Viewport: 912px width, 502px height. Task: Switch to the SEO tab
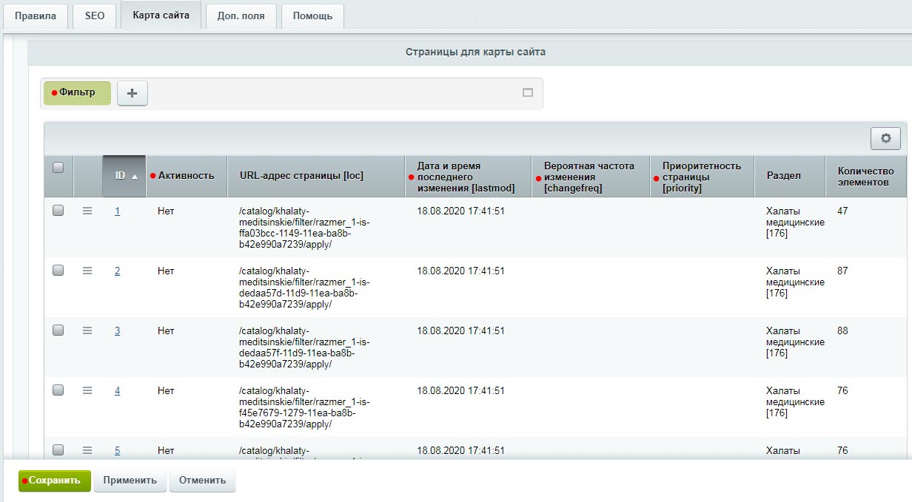pos(94,16)
